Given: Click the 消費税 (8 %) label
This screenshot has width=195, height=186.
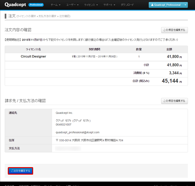Looking at the screenshot, I should [x=141, y=73].
